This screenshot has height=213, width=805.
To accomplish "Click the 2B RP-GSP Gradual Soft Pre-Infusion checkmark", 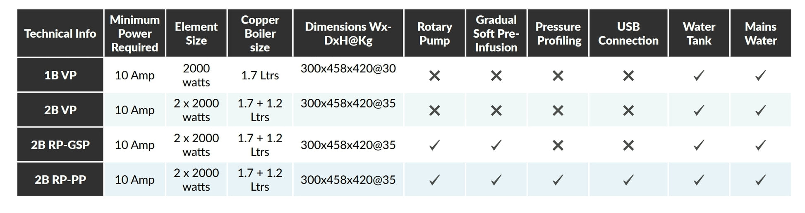I will coord(496,145).
